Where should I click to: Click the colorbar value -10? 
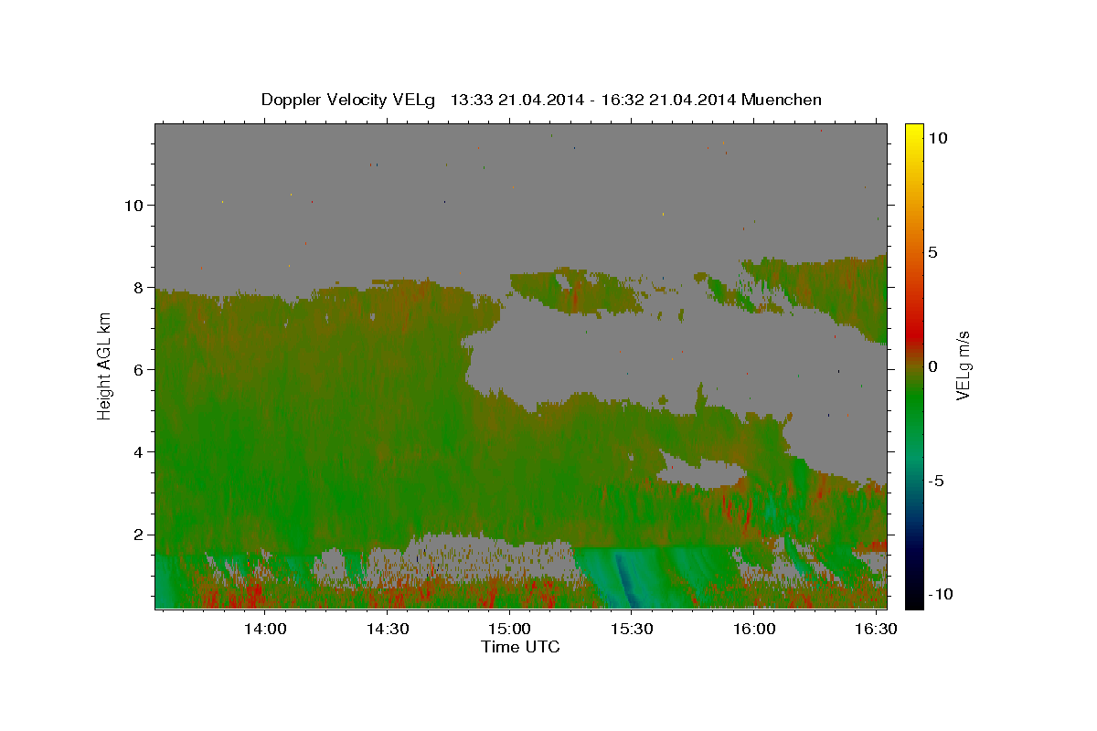(x=943, y=595)
